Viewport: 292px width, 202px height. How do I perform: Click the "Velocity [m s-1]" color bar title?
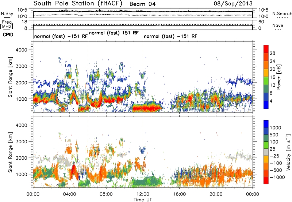click(288, 152)
